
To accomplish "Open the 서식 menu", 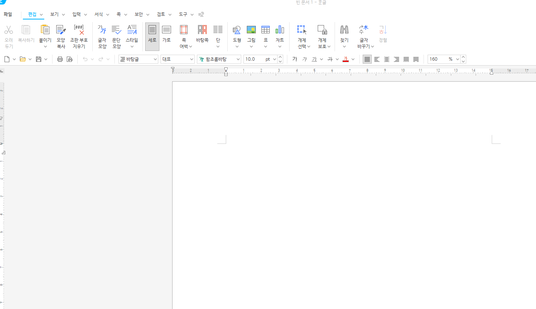I will [99, 14].
